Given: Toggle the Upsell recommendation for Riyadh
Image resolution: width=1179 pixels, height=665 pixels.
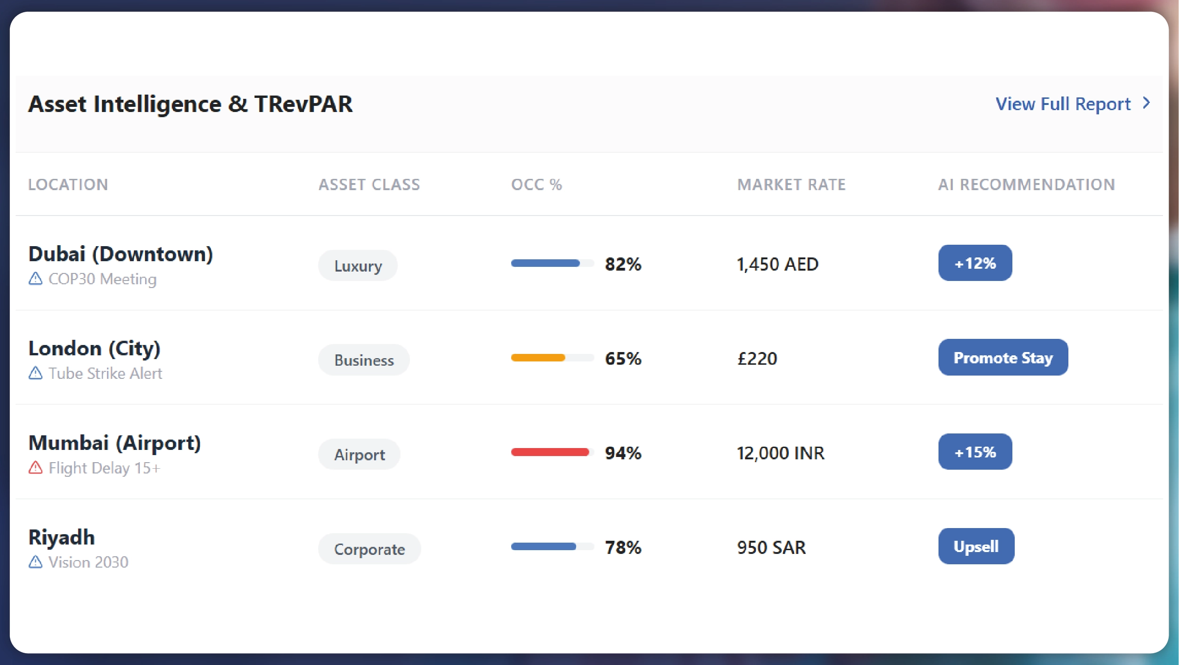Looking at the screenshot, I should pyautogui.click(x=976, y=545).
